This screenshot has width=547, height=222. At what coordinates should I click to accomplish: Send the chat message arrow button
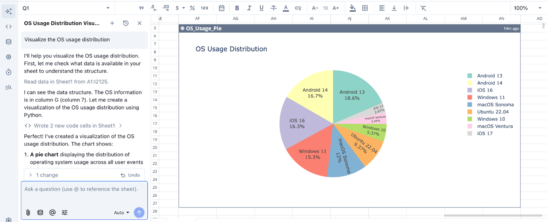point(139,213)
